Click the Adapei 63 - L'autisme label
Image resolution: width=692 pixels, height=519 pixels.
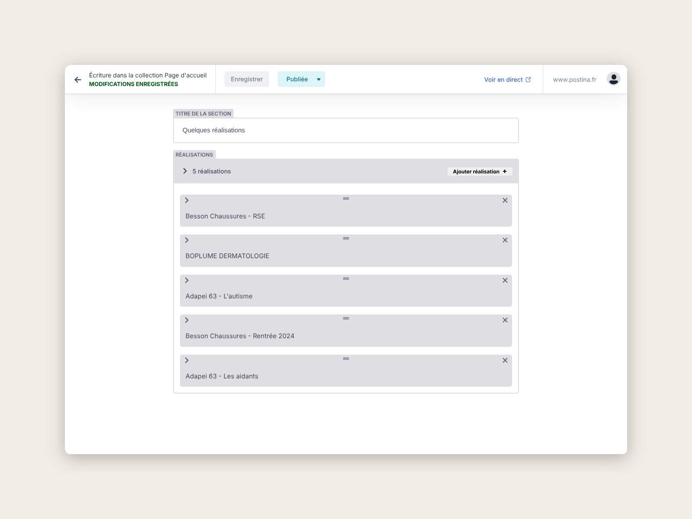219,296
